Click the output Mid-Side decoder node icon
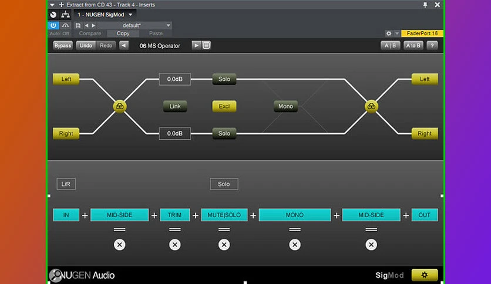 click(371, 106)
